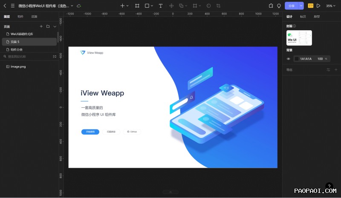The height and width of the screenshot is (198, 341).
Task: Select the Text tool
Action: [160, 6]
